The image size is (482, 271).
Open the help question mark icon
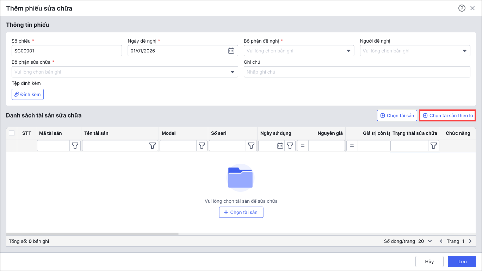(x=462, y=8)
